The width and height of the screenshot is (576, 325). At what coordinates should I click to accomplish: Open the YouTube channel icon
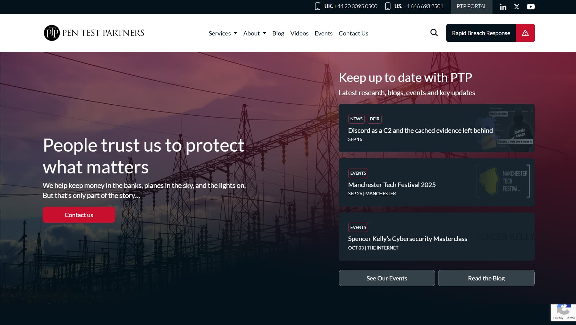pos(531,6)
